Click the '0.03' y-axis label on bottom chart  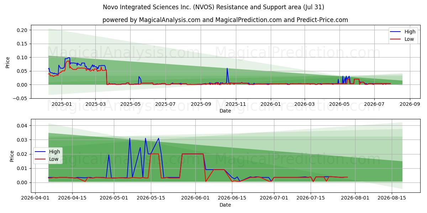[x=22, y=140]
